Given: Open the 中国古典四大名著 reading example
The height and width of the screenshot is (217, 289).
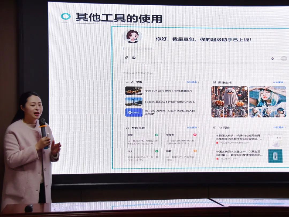Looking at the screenshot, I should pyautogui.click(x=239, y=155).
